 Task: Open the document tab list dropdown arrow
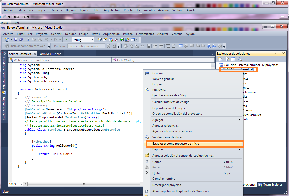coord(212,54)
